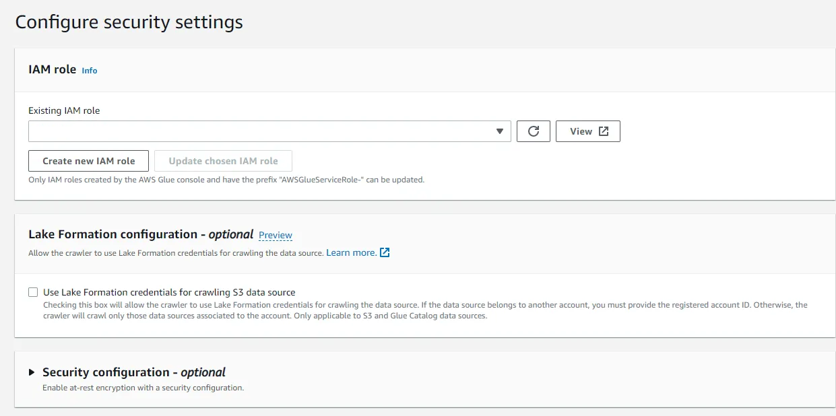Click the external-link icon beside Learn more
The image size is (836, 416).
(385, 252)
